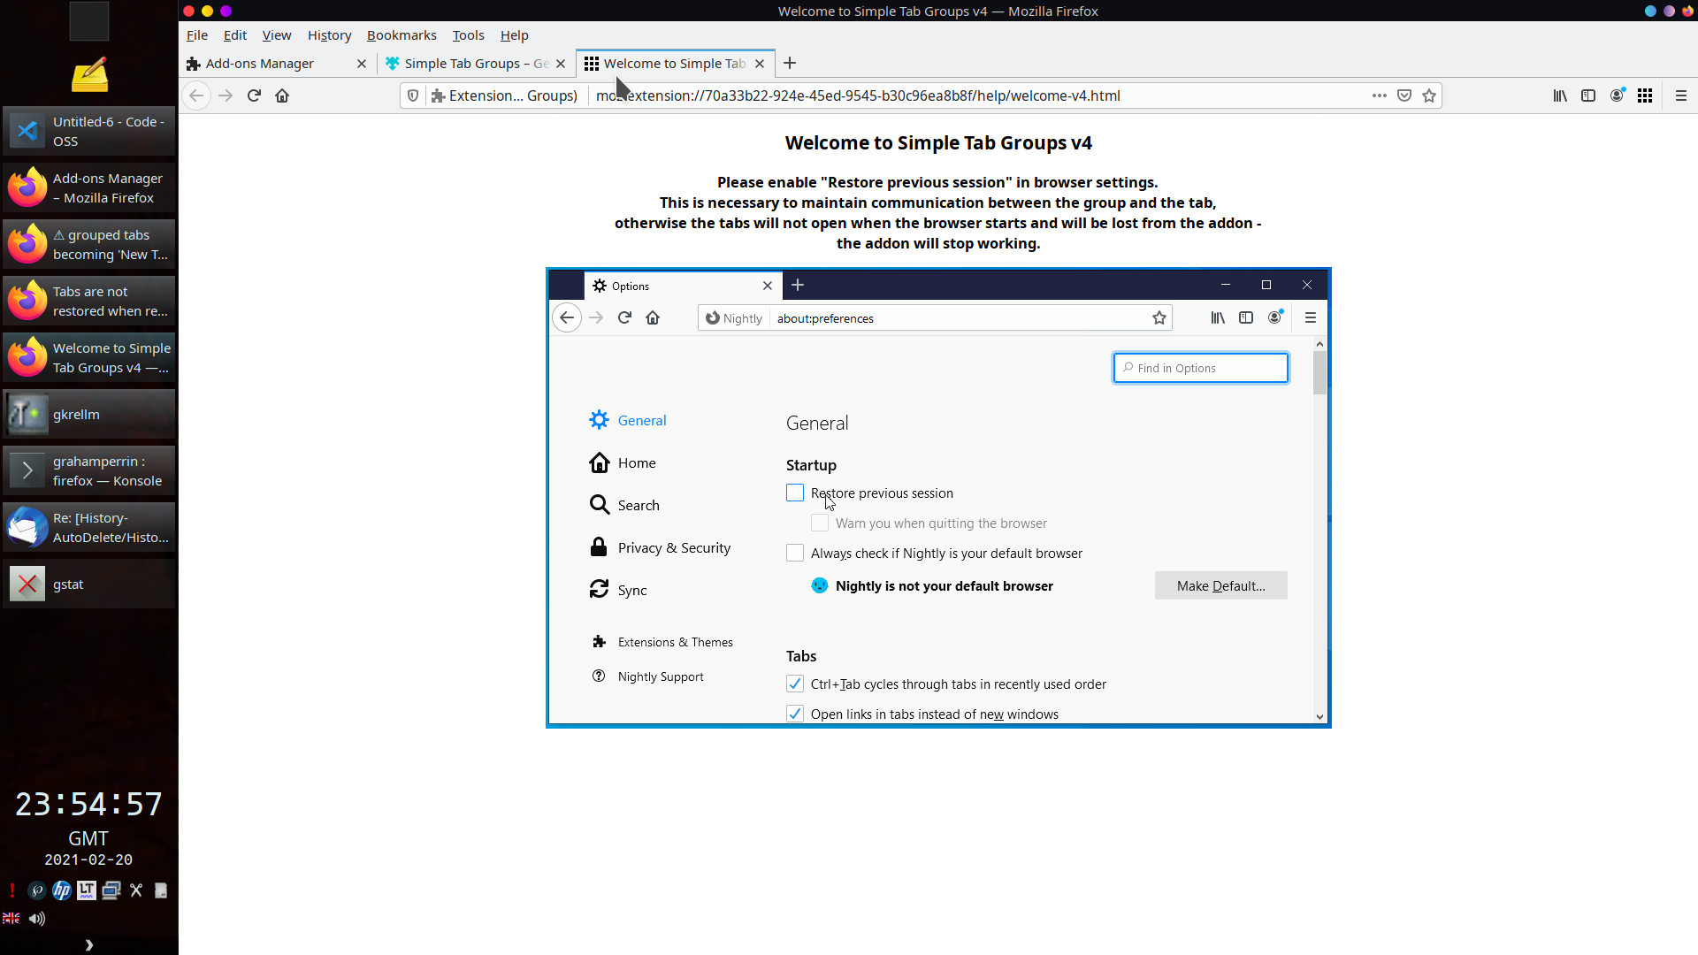
Task: Switch to gstat taskbar entry
Action: tap(88, 584)
